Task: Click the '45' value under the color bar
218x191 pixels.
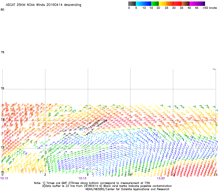Action: [x=196, y=8]
